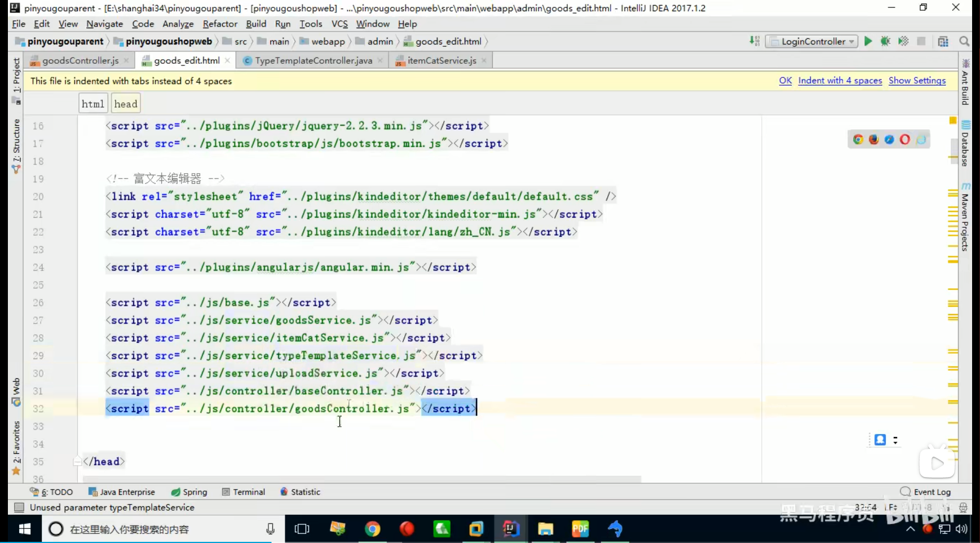Open the Terminal tool window
Image resolution: width=980 pixels, height=543 pixels.
[x=243, y=492]
